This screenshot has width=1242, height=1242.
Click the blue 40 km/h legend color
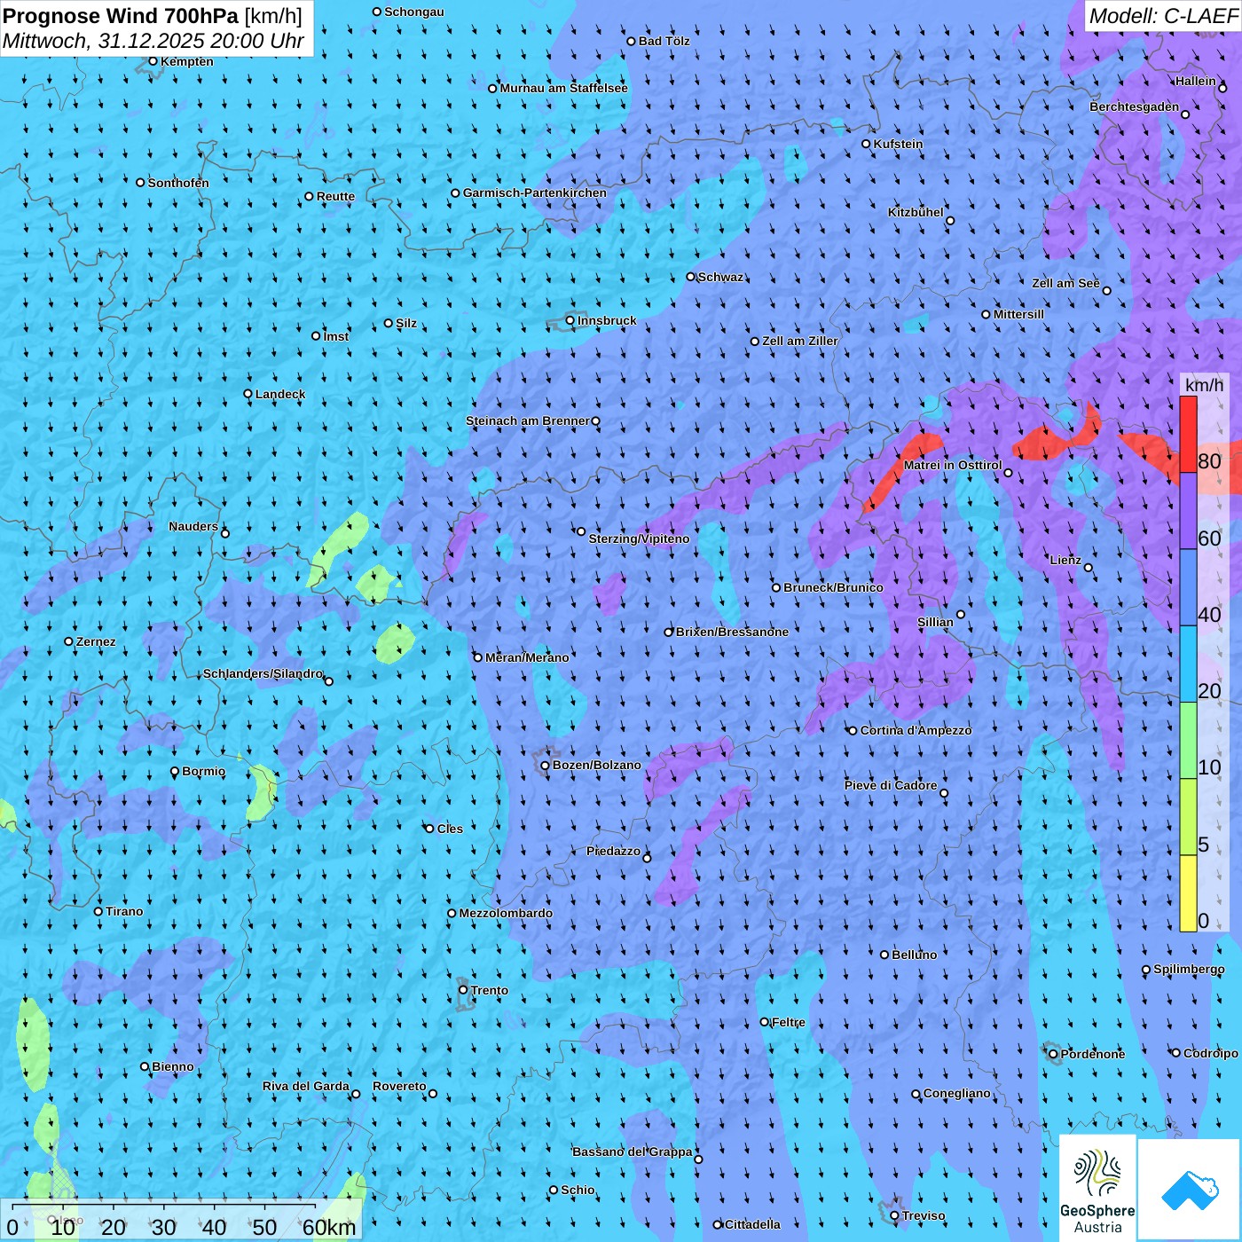tap(1188, 587)
